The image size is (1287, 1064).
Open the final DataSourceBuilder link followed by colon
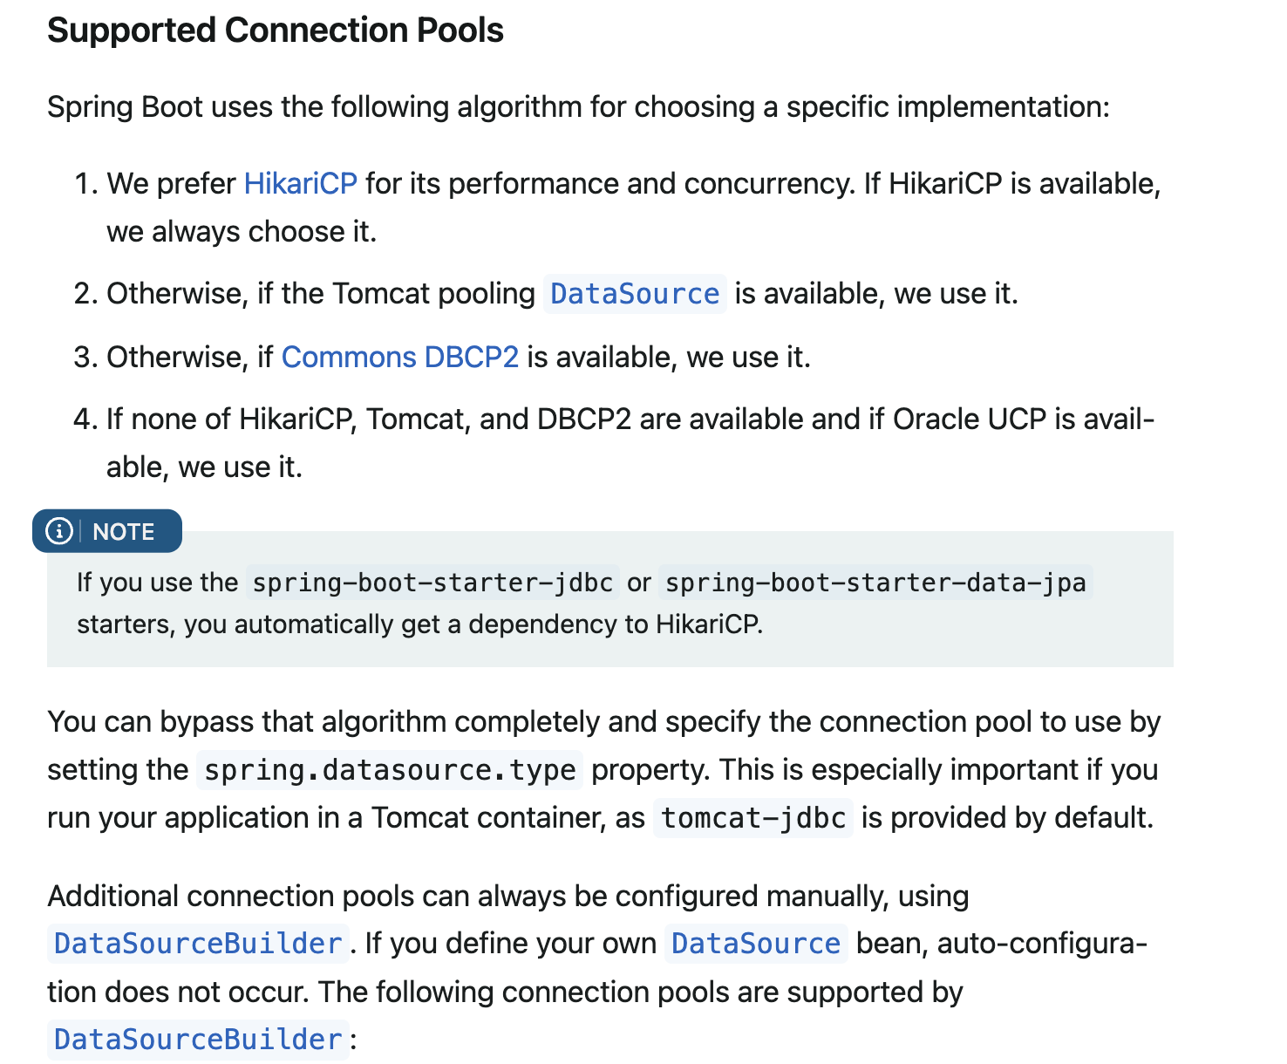tap(198, 1040)
